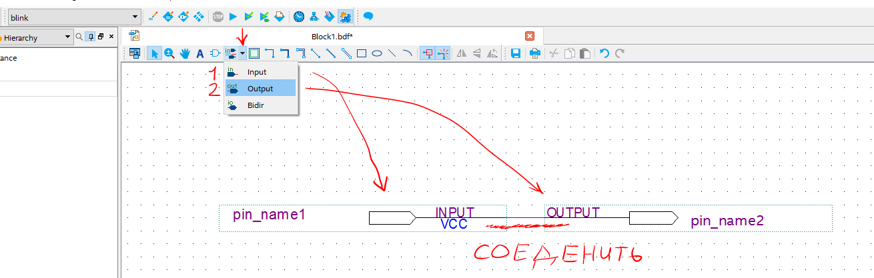
Task: Click the Stop Processing button
Action: click(x=218, y=17)
